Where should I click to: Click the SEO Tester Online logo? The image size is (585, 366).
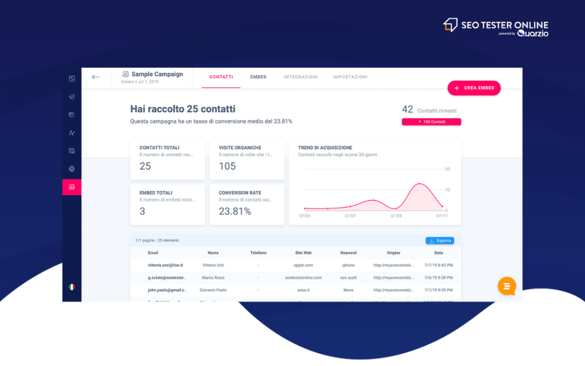[495, 24]
